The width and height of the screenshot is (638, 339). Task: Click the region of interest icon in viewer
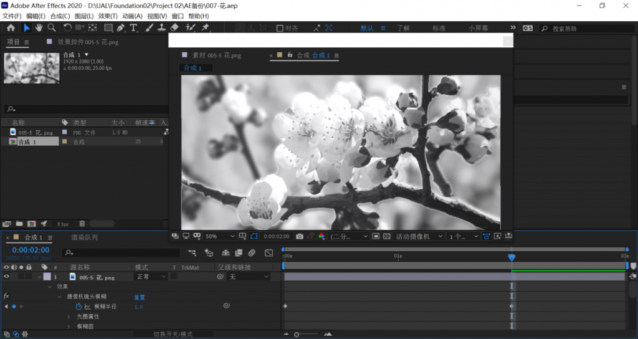pyautogui.click(x=376, y=236)
